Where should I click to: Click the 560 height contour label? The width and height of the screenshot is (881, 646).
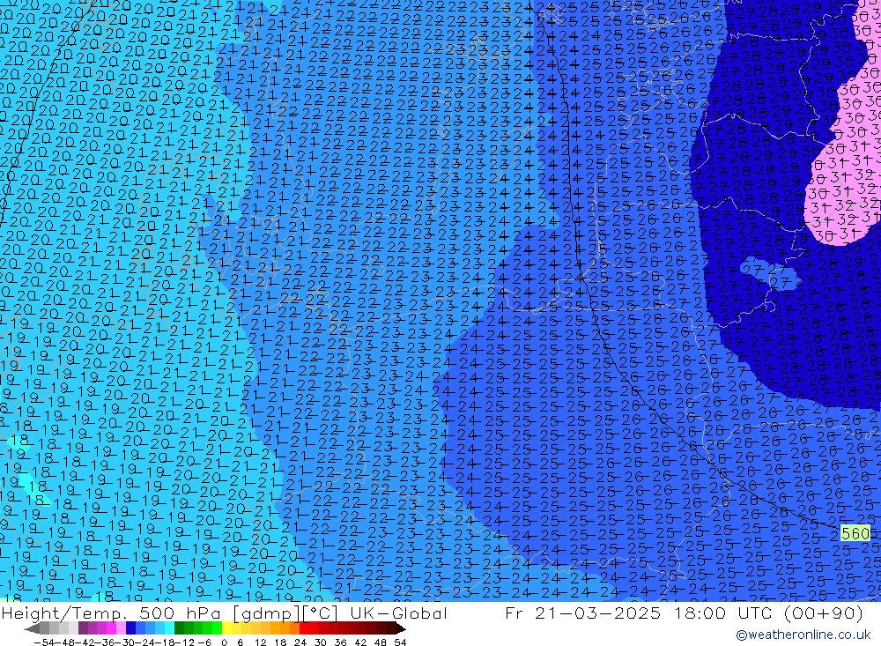pos(855,533)
